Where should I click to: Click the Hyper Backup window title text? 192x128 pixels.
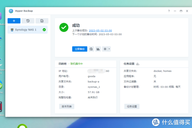24,11
